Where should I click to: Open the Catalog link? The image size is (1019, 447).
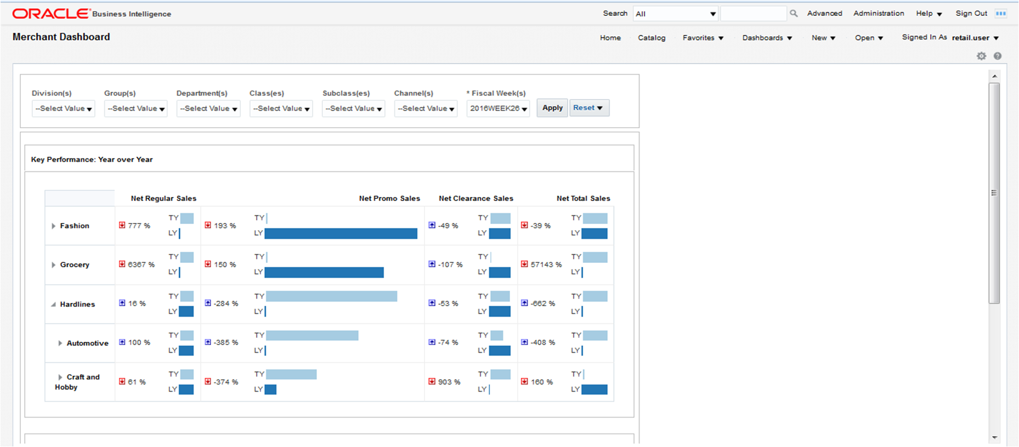point(652,38)
